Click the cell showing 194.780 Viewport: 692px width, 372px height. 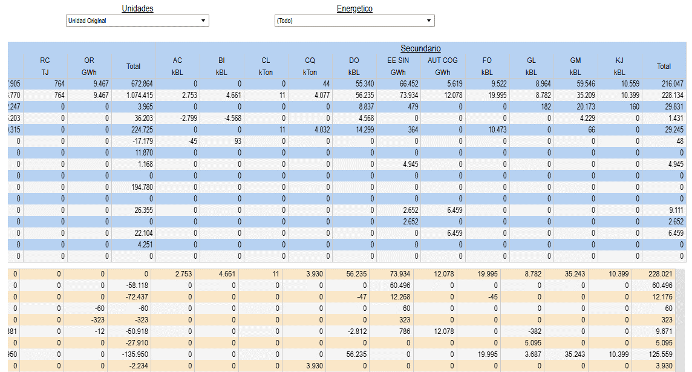point(133,187)
